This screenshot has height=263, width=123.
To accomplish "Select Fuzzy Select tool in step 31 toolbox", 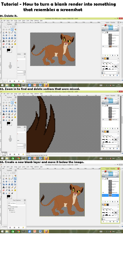I will (12, 29).
